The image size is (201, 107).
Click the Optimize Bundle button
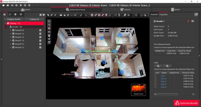click(x=186, y=103)
